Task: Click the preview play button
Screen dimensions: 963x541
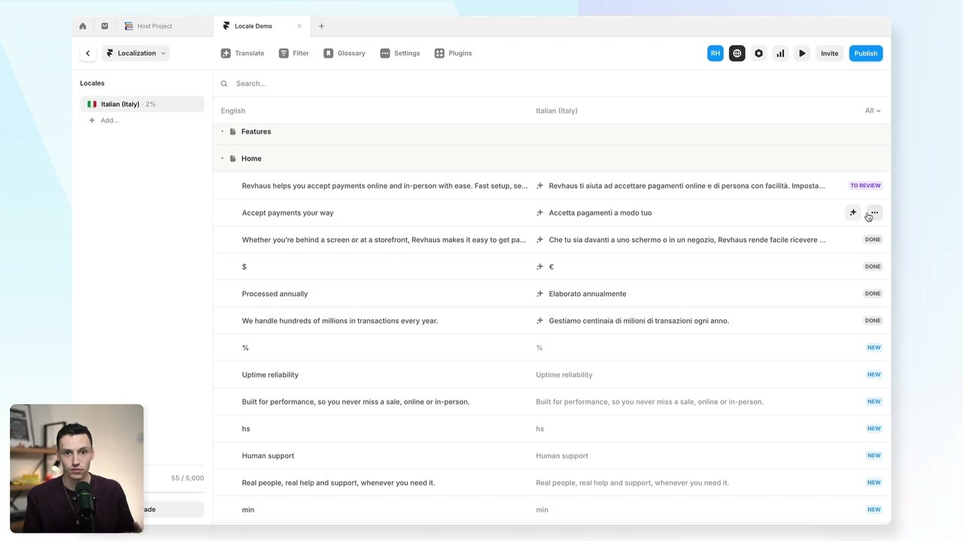Action: tap(802, 53)
